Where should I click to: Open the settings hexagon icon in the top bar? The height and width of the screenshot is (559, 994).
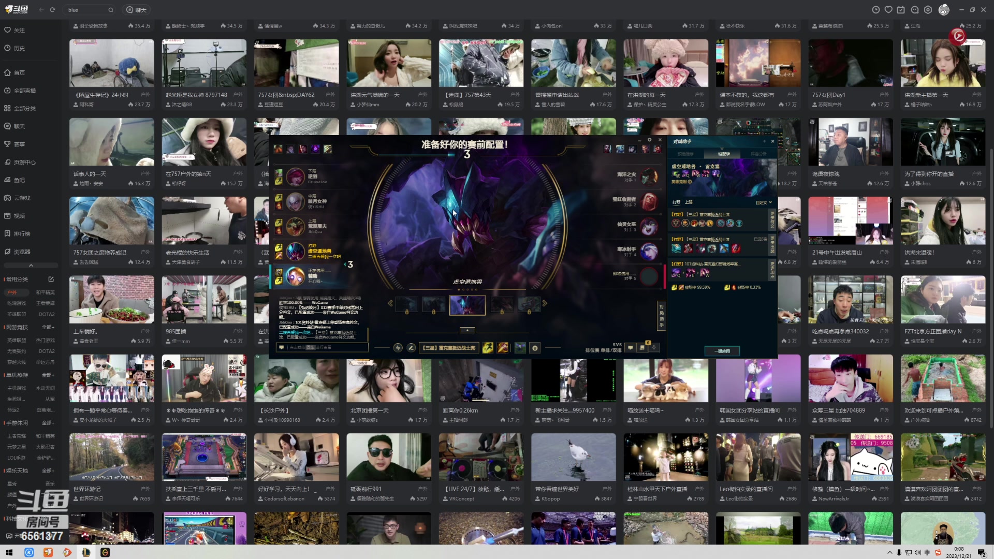(928, 10)
